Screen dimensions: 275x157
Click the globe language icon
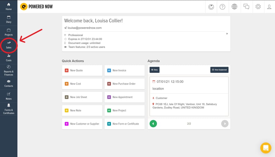[234, 7]
